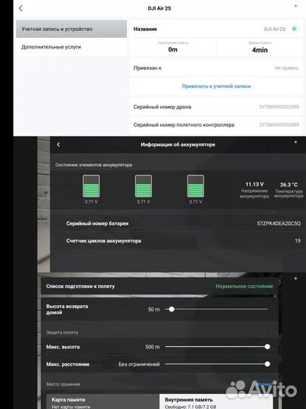Click 'Нормальное состояние' status text
Screen dimensions: 306x409
244,286
